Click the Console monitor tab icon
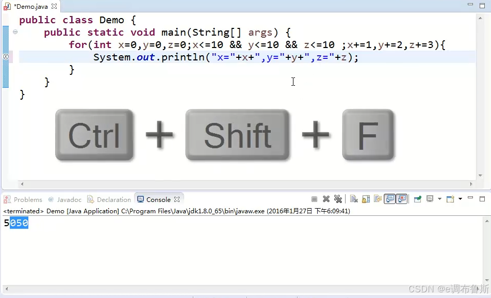Image resolution: width=491 pixels, height=298 pixels. [x=141, y=199]
